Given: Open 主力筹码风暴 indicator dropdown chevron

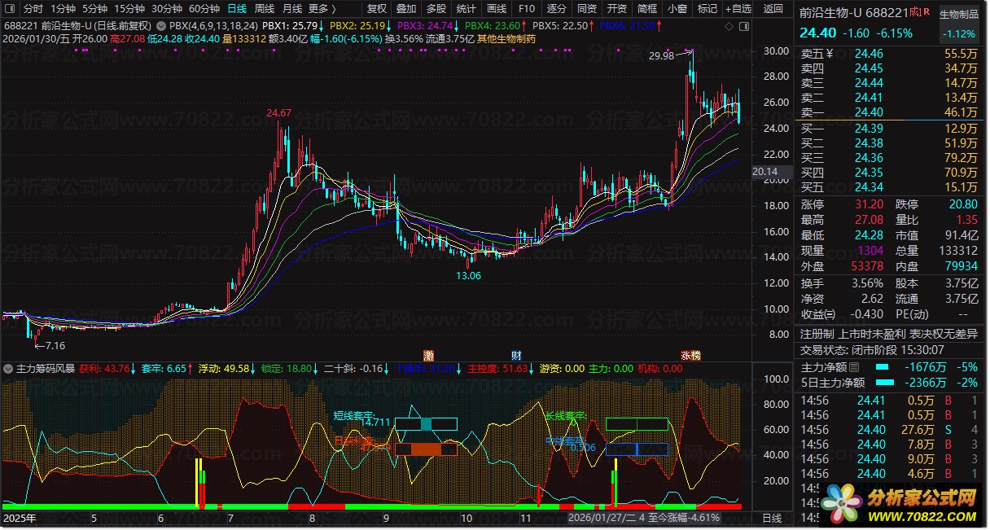Looking at the screenshot, I should (x=8, y=368).
